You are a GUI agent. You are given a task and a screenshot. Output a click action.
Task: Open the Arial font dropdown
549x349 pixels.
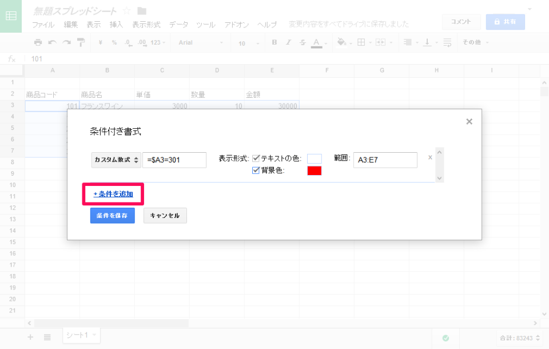click(199, 42)
